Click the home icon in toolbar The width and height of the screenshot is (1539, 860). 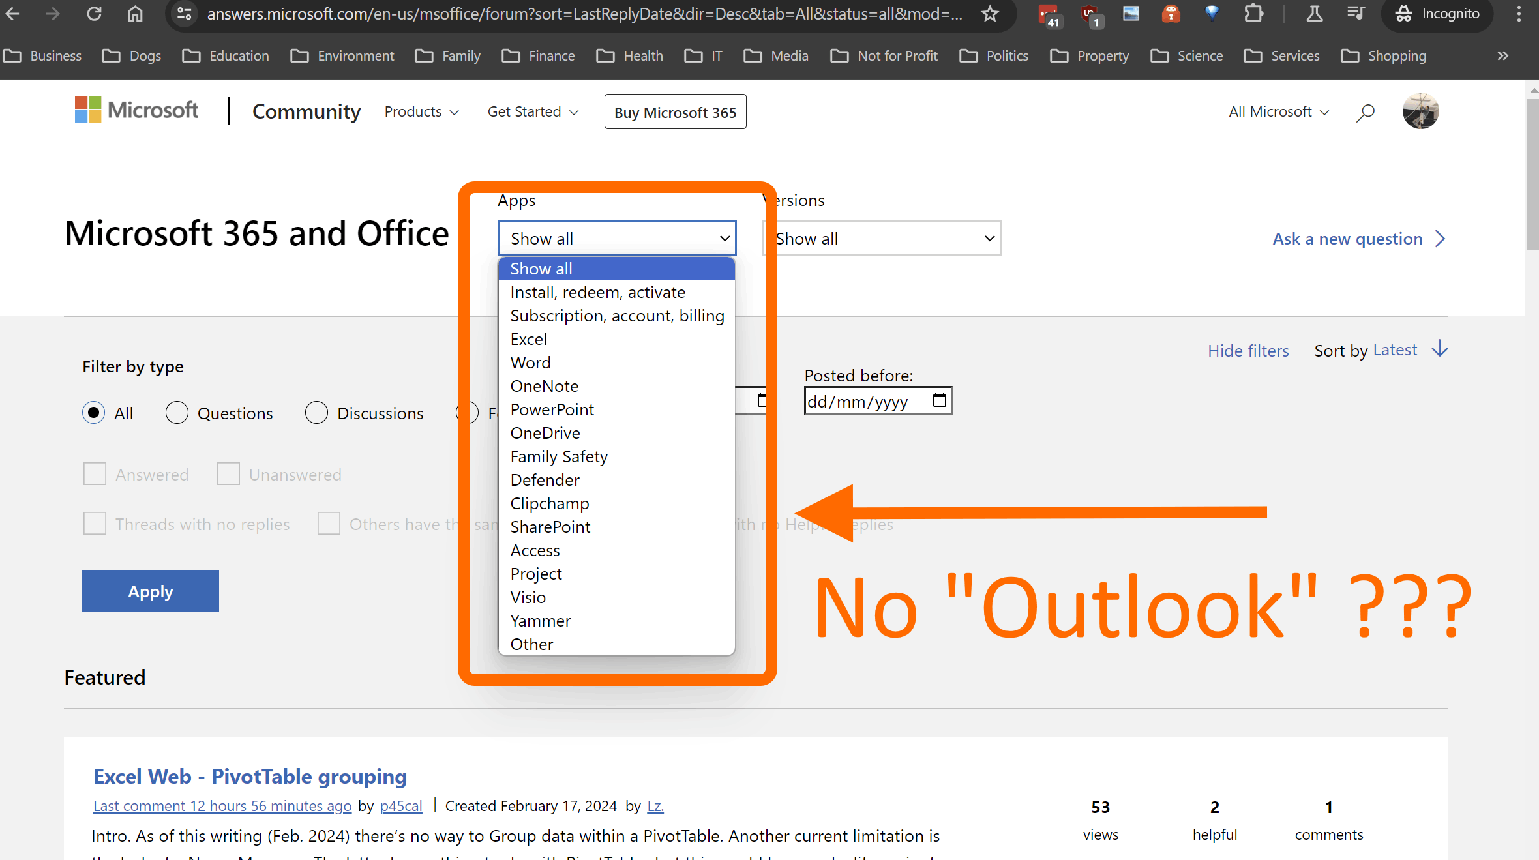pos(135,14)
